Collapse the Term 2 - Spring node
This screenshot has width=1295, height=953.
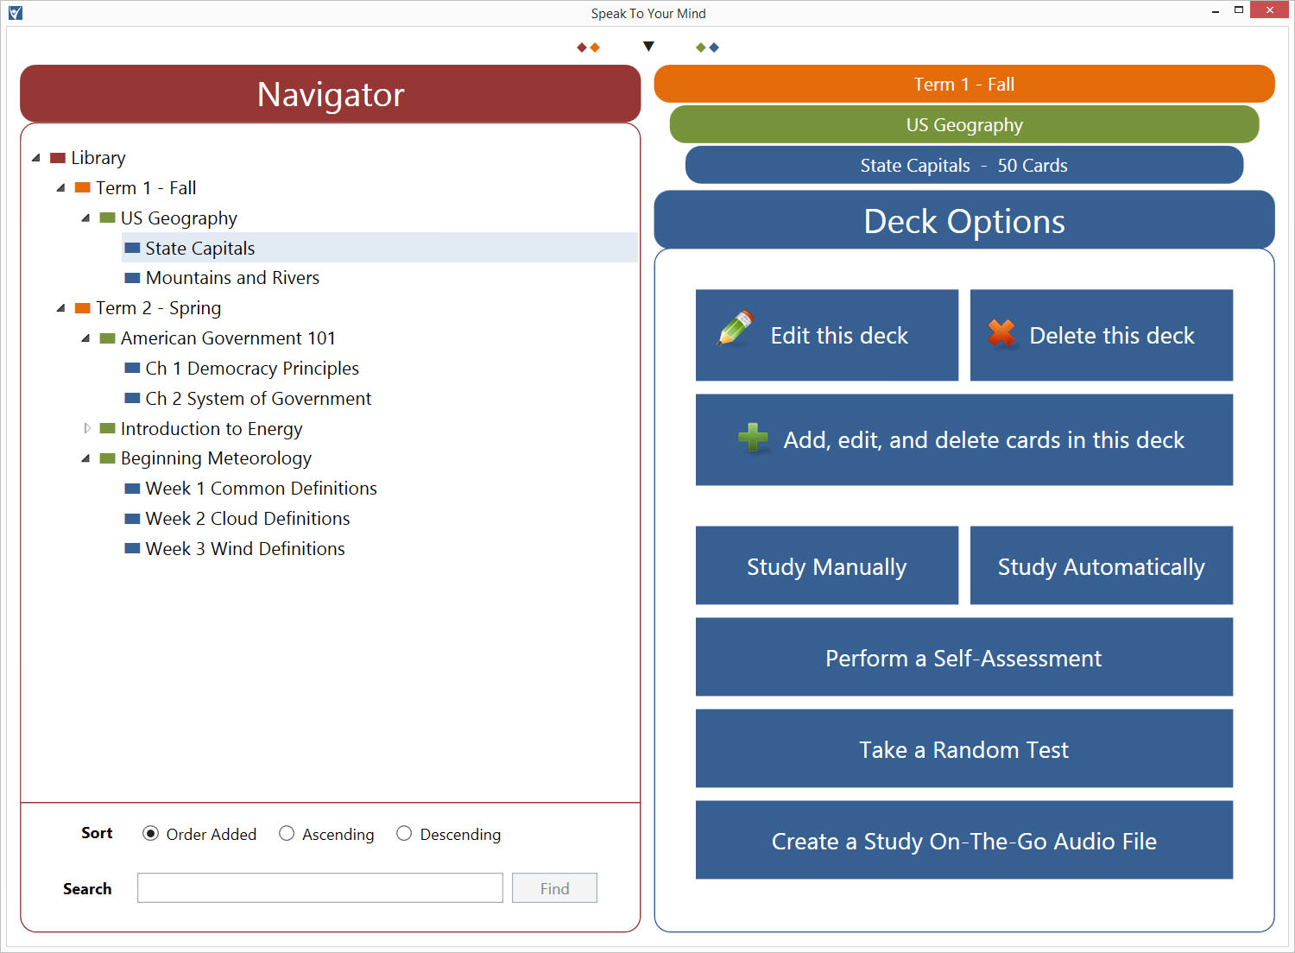[60, 308]
